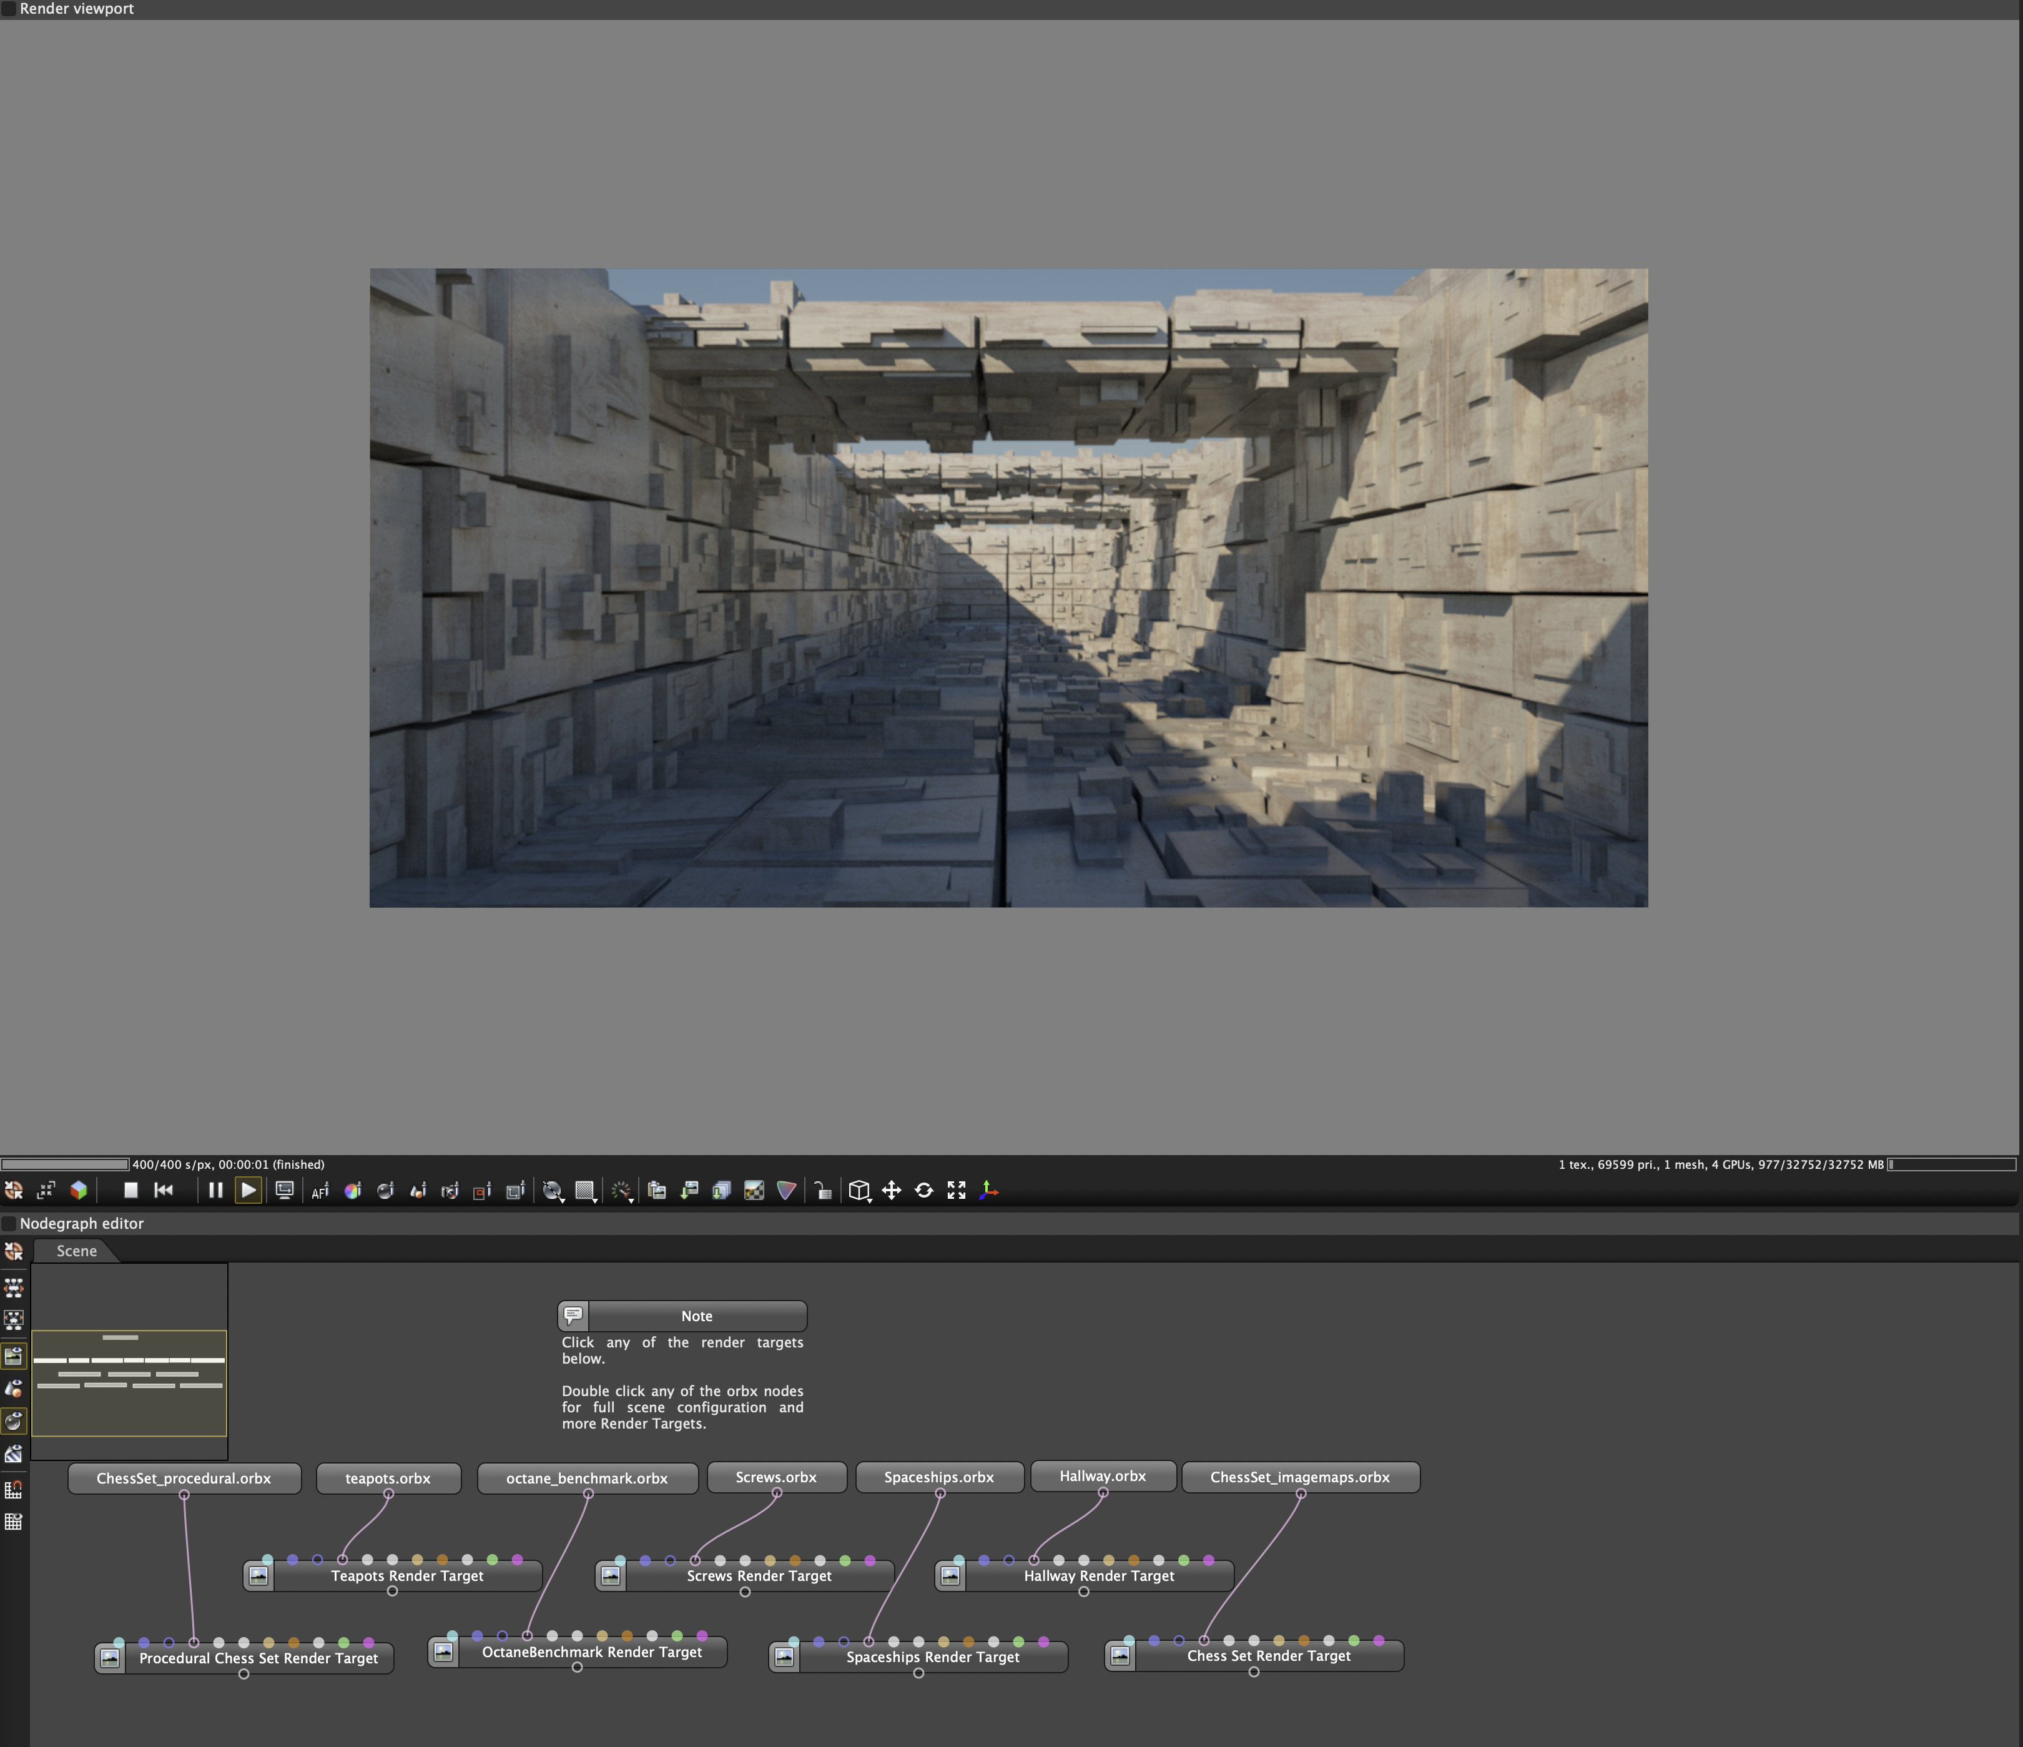
Task: Click the reset camera view icon
Action: (923, 1191)
